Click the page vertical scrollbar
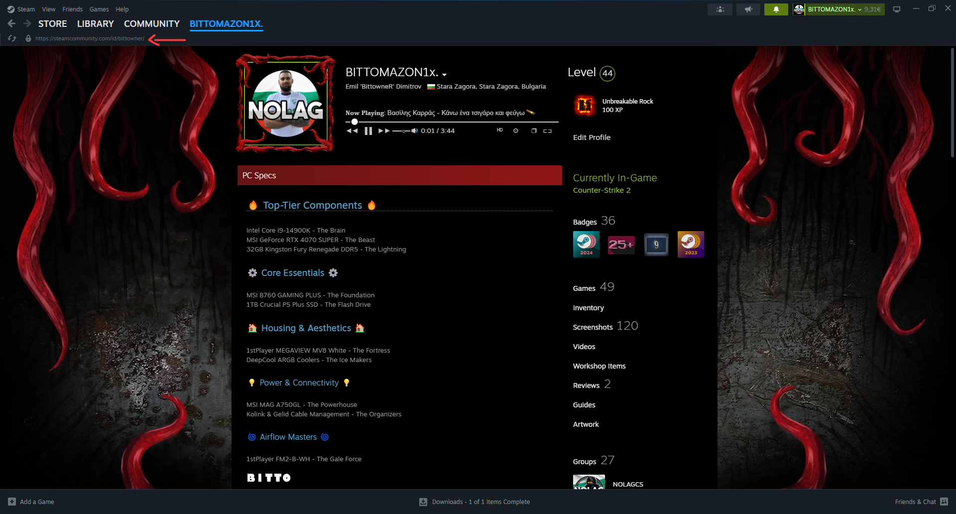The width and height of the screenshot is (956, 514). [952, 103]
